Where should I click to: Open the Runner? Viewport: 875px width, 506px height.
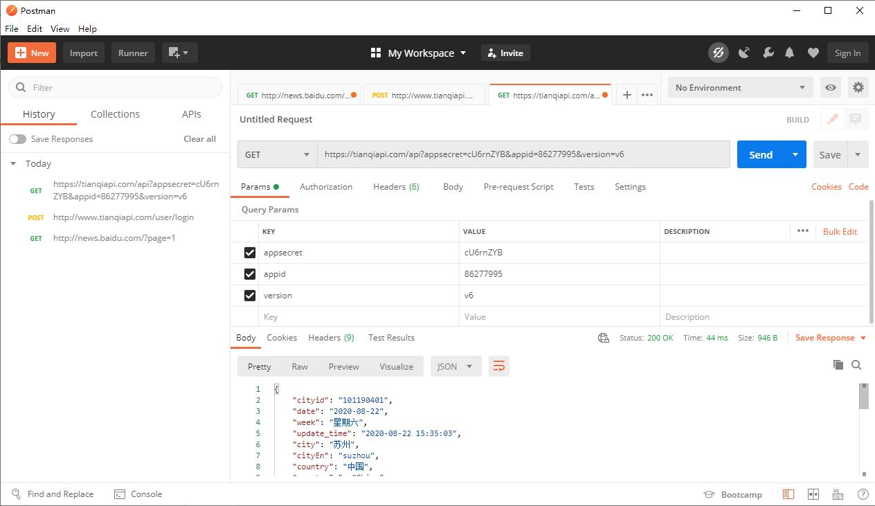(133, 53)
